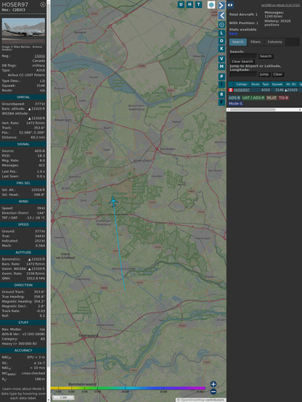This screenshot has width=302, height=402.
Task: Switch to the Columns tab
Action: coord(274,42)
